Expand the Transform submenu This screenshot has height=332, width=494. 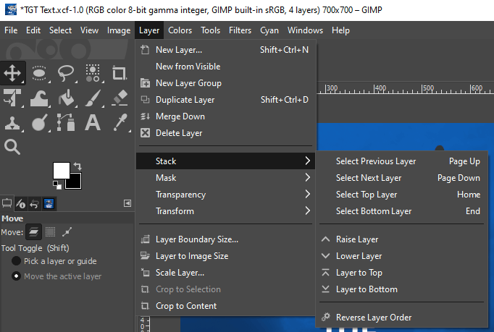click(x=225, y=211)
